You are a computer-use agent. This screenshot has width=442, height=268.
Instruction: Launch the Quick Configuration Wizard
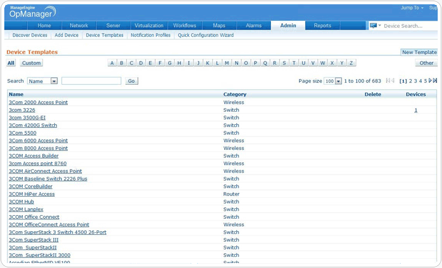pos(206,35)
